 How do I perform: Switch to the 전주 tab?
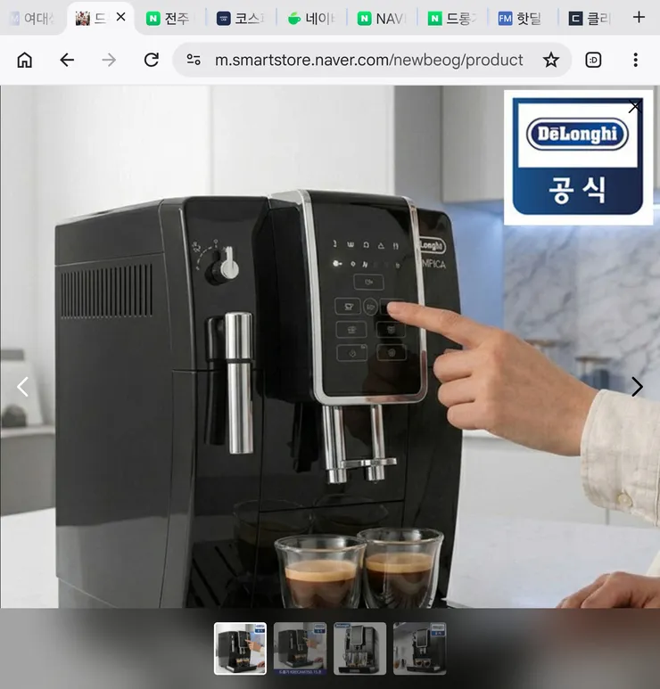point(169,19)
